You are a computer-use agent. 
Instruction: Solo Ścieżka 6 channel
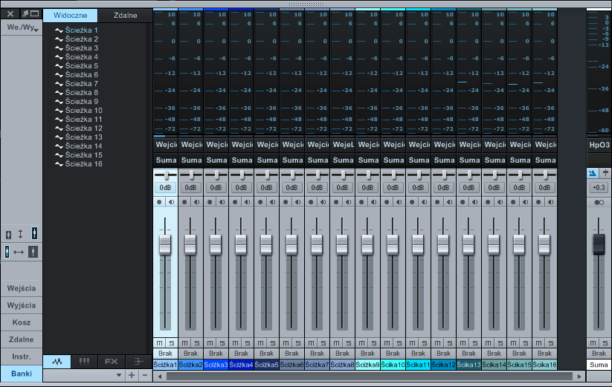[x=297, y=343]
